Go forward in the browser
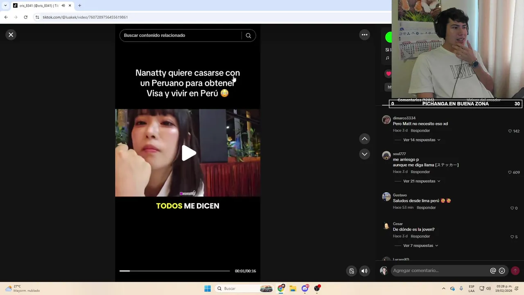Viewport: 524px width, 295px height. (16, 17)
